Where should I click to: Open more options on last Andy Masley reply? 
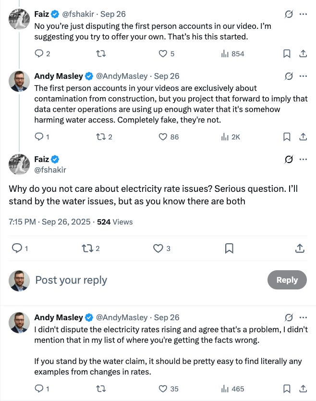click(x=303, y=317)
